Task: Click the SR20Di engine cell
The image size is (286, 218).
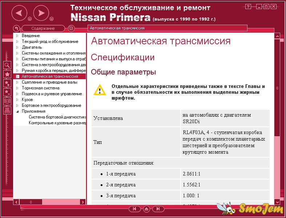Action: (x=225, y=118)
